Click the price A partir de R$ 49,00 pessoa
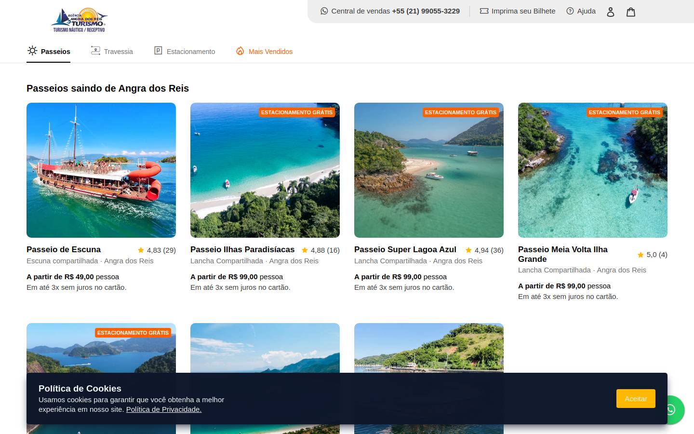Screen dimensions: 694x434 73,277
